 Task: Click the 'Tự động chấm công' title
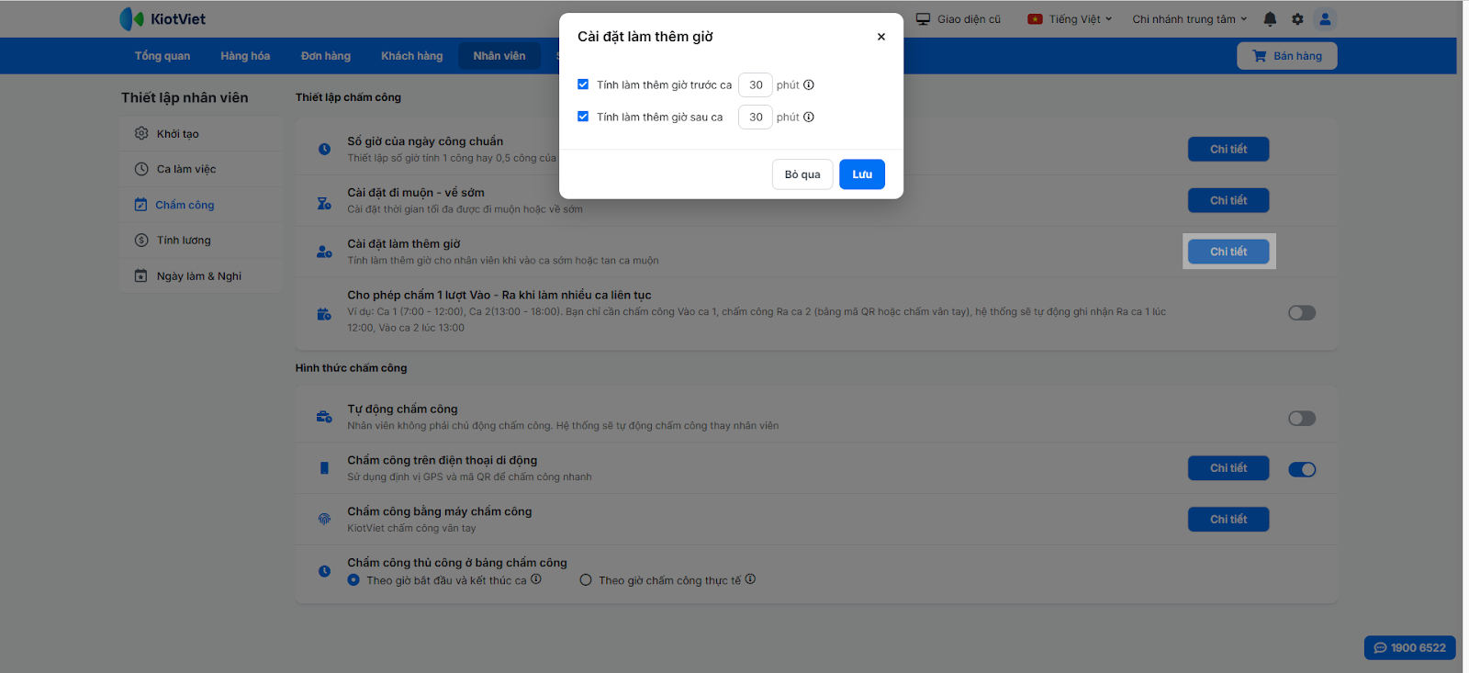coord(402,409)
